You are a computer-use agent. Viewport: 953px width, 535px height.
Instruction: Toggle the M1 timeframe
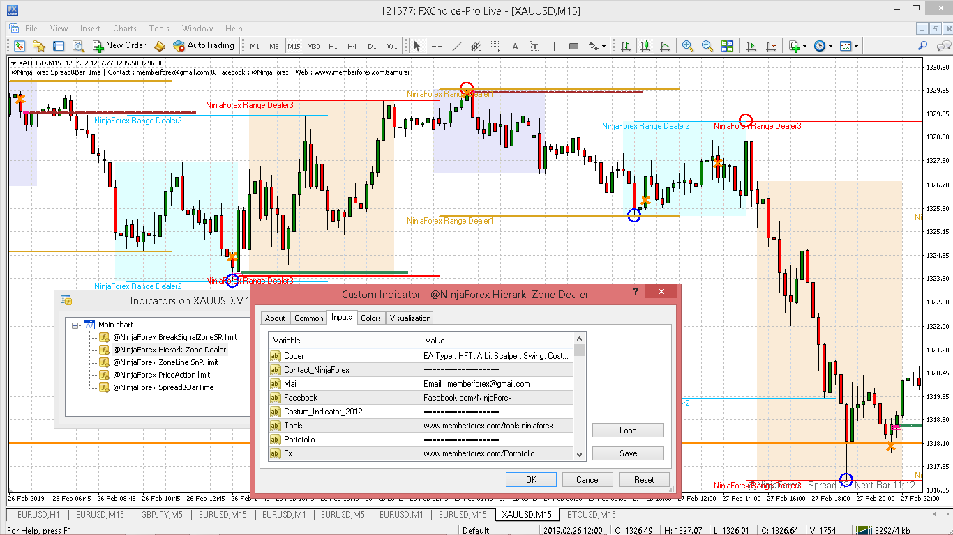[x=255, y=46]
